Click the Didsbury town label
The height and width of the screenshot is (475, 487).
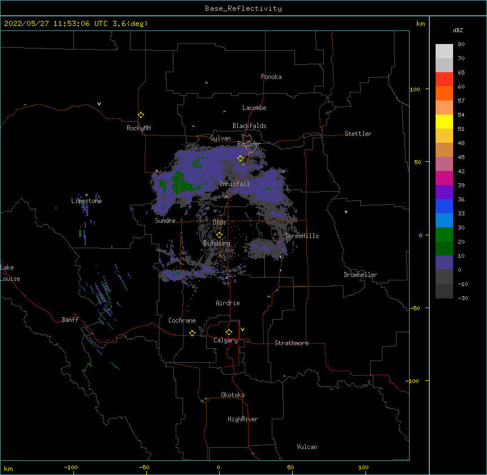[217, 243]
